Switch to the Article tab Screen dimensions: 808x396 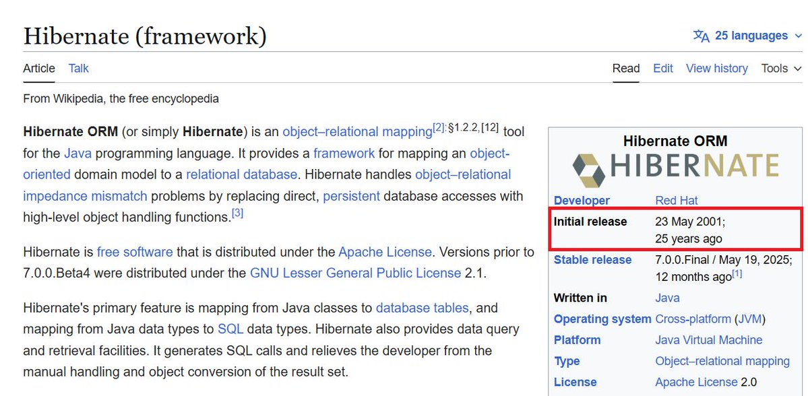[38, 69]
